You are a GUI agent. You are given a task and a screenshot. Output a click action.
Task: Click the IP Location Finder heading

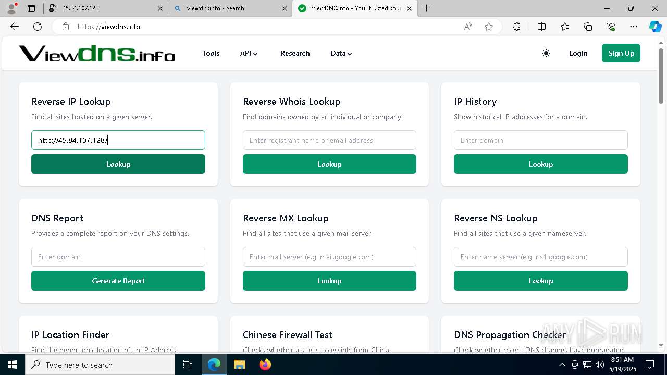70,335
